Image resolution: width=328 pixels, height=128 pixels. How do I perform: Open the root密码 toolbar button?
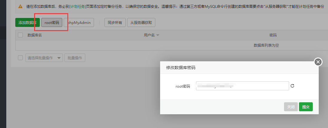52,22
